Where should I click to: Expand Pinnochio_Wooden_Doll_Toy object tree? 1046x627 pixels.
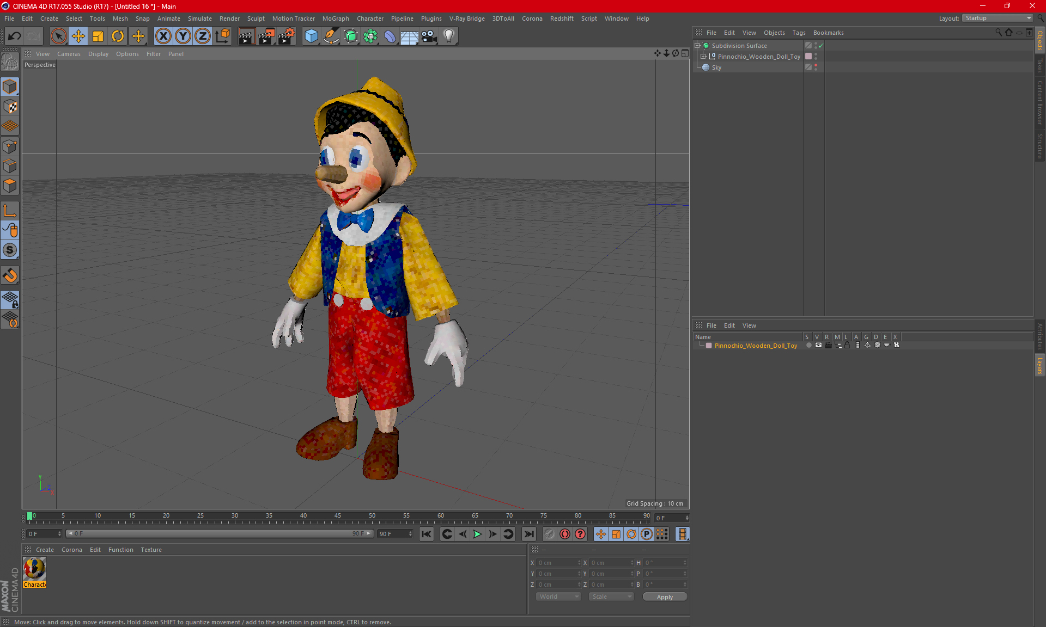(x=703, y=56)
